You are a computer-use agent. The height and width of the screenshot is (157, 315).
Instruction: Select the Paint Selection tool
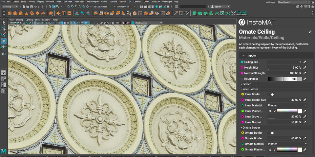[4, 35]
